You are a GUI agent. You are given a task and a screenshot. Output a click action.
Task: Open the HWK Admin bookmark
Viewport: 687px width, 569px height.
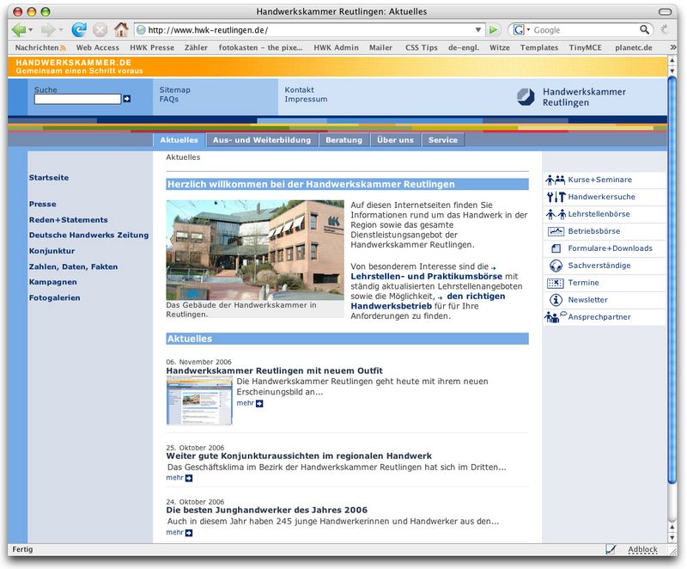[335, 47]
